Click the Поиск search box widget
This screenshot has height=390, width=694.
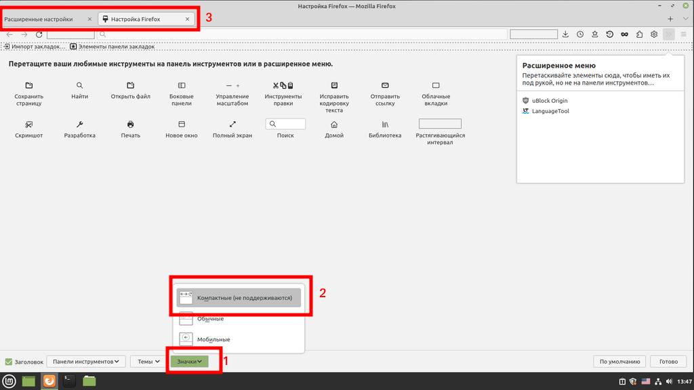tap(285, 125)
